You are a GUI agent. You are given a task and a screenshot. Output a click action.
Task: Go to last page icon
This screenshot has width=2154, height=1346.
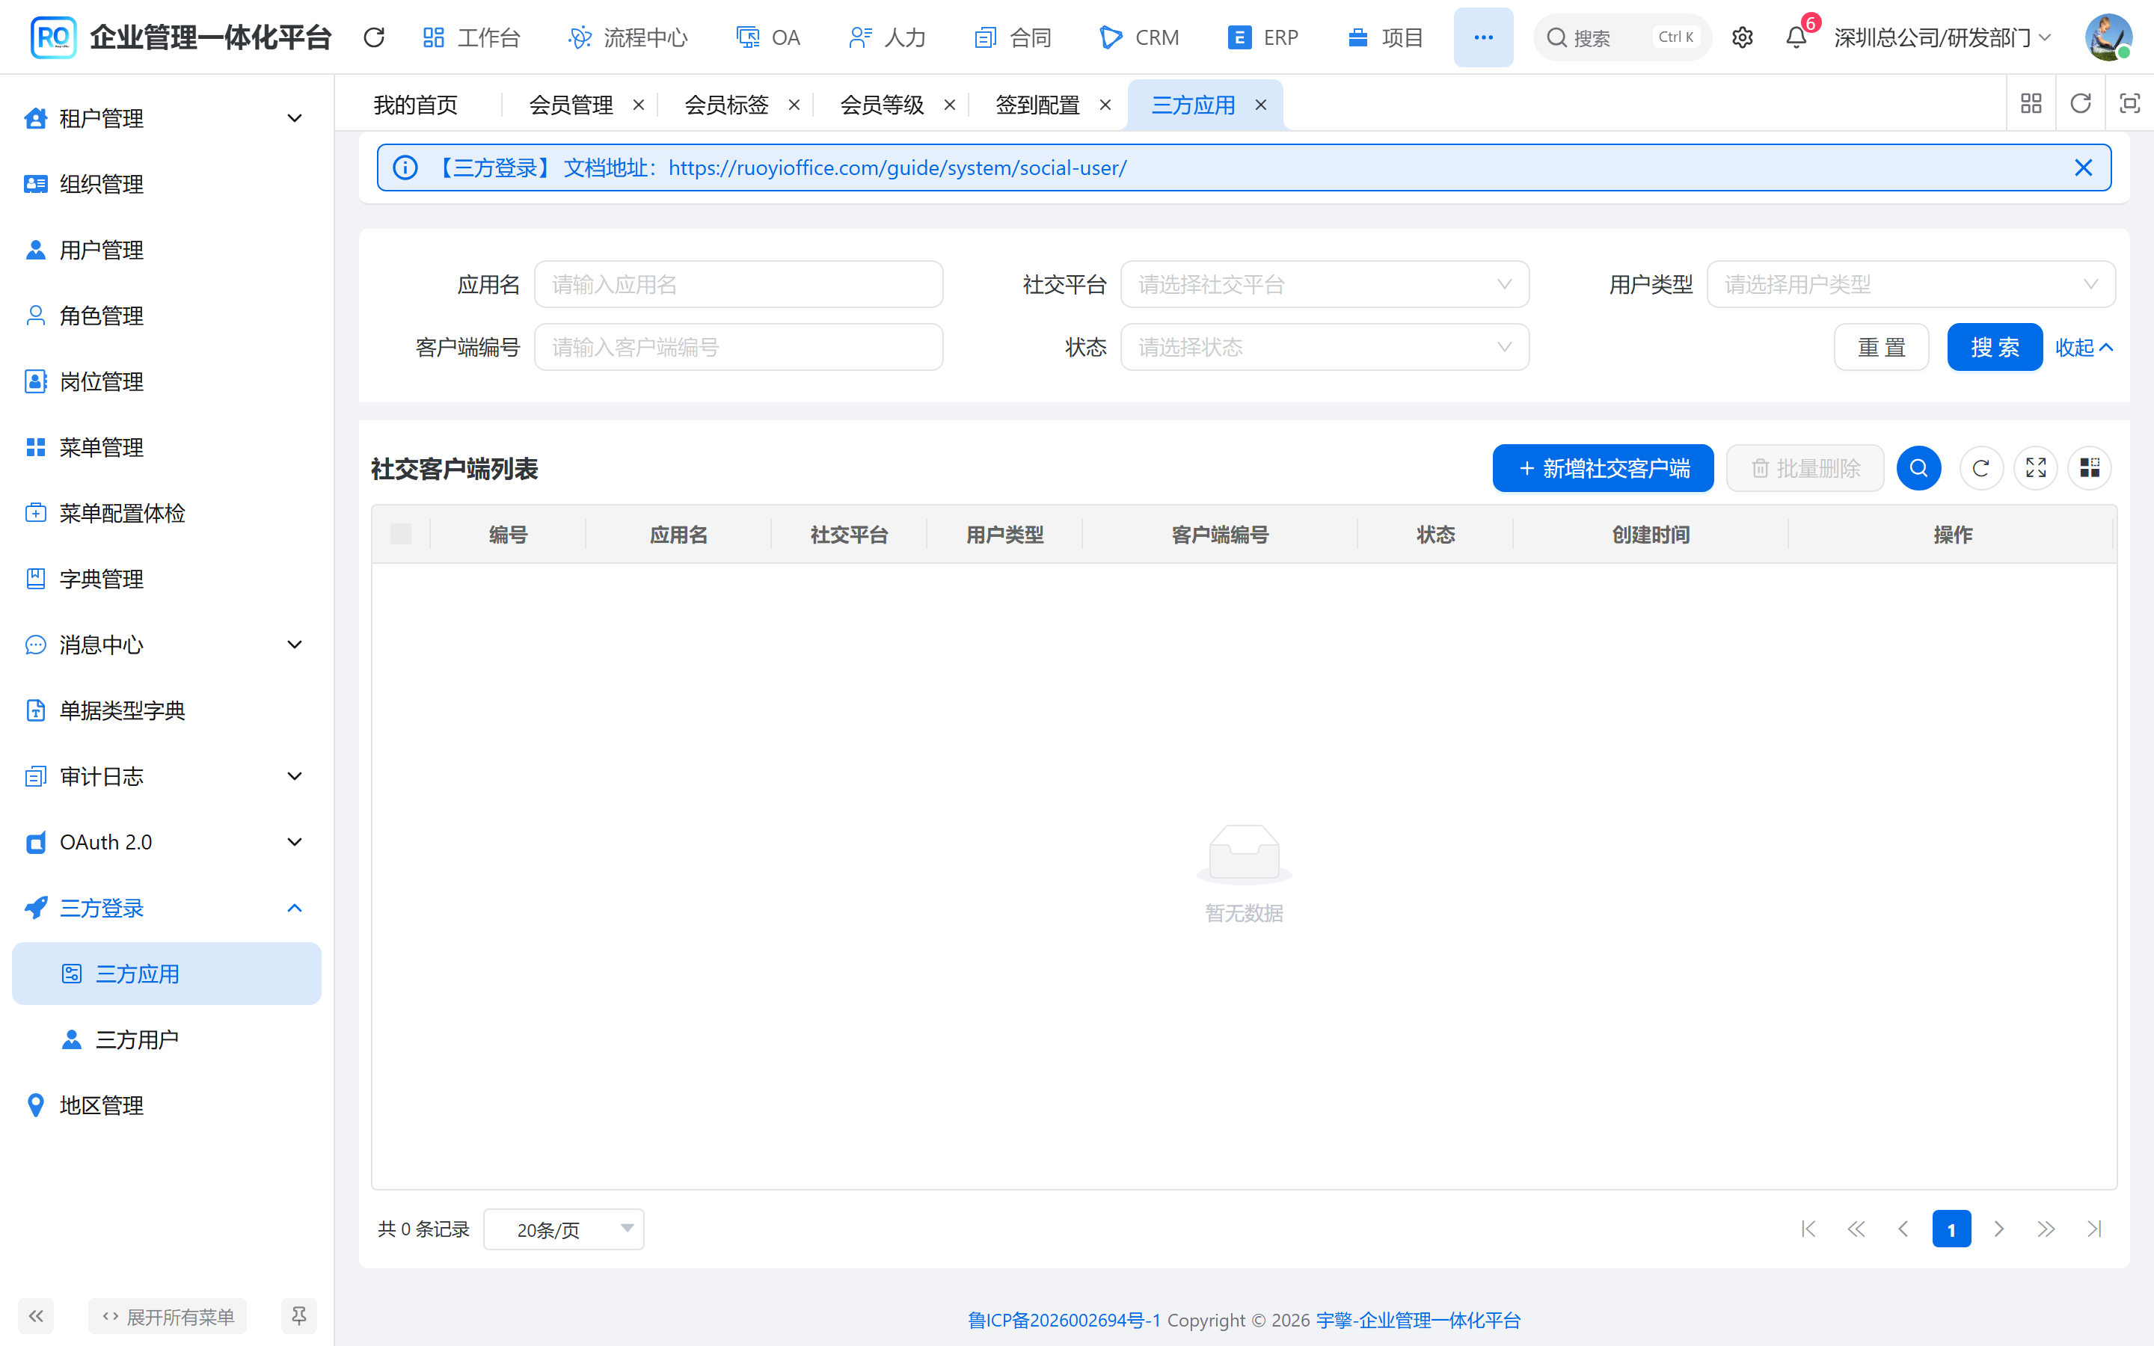(x=2094, y=1229)
